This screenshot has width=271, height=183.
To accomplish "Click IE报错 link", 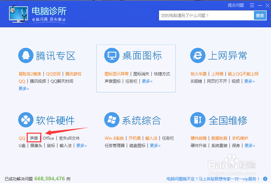I will pyautogui.click(x=196, y=81).
